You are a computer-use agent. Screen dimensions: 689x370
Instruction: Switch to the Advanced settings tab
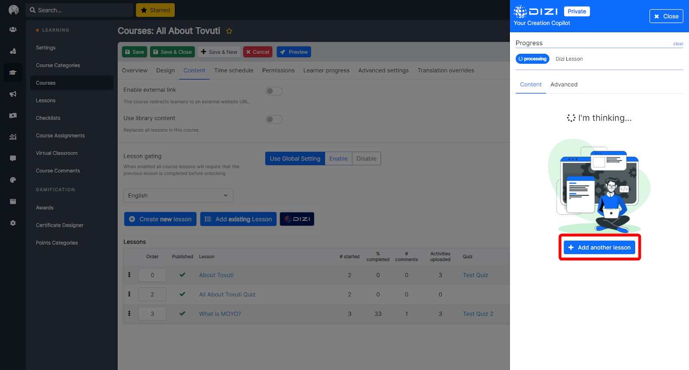pos(384,71)
